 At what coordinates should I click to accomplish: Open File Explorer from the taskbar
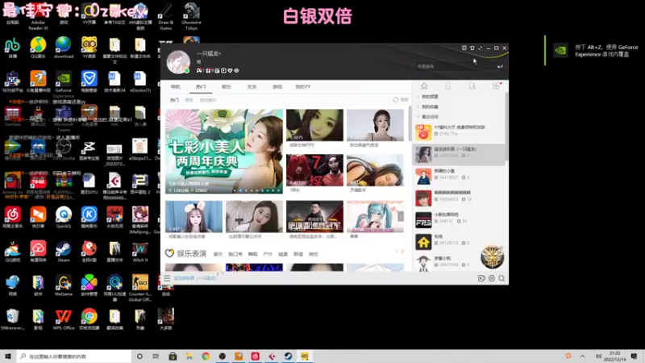pos(189,356)
